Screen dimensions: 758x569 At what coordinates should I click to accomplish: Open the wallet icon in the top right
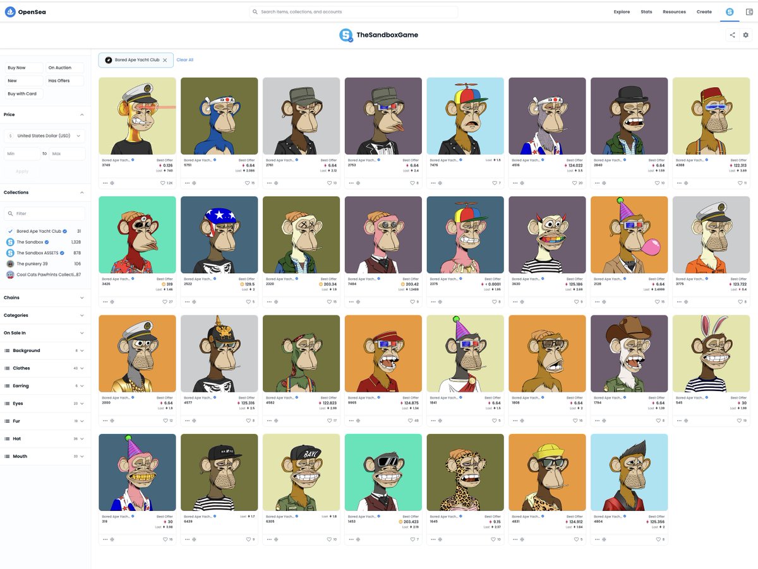[x=749, y=11]
